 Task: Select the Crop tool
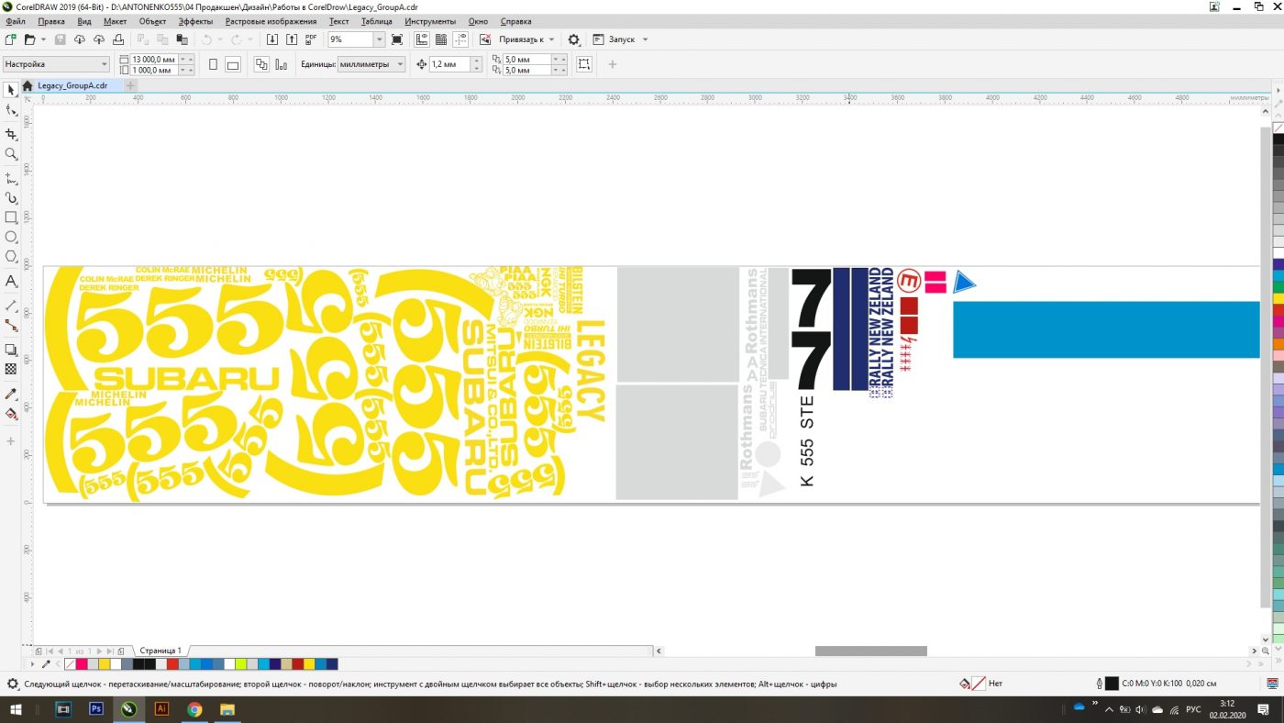click(x=11, y=134)
